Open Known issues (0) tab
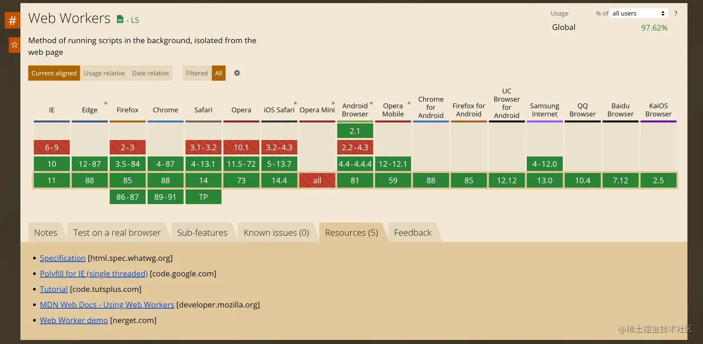The image size is (703, 344). click(x=276, y=232)
